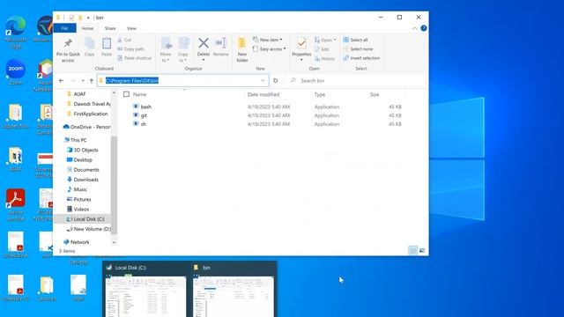Click the Rename icon
Viewport: 564px width, 317px height.
pyautogui.click(x=220, y=43)
